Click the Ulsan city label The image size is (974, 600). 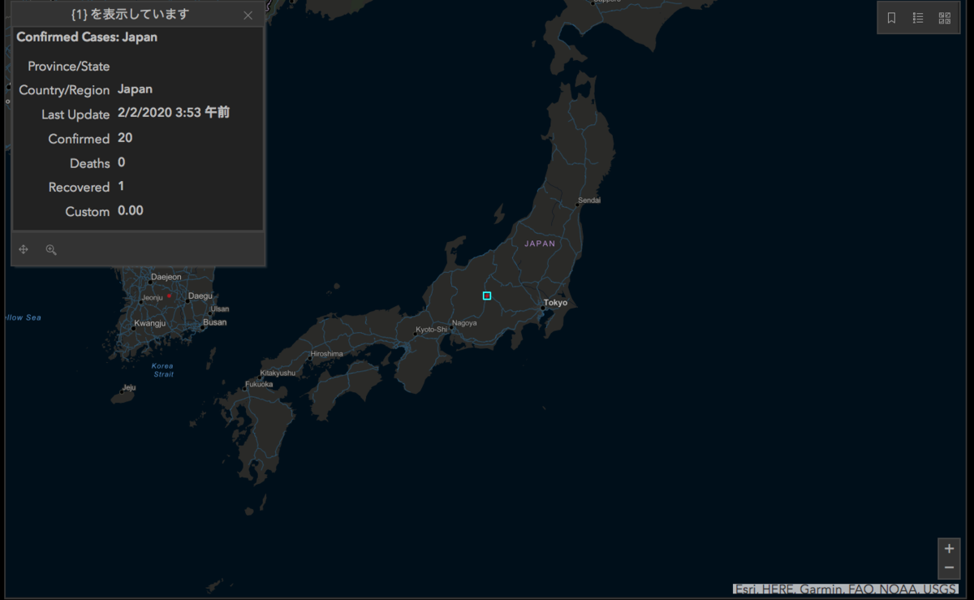[220, 309]
